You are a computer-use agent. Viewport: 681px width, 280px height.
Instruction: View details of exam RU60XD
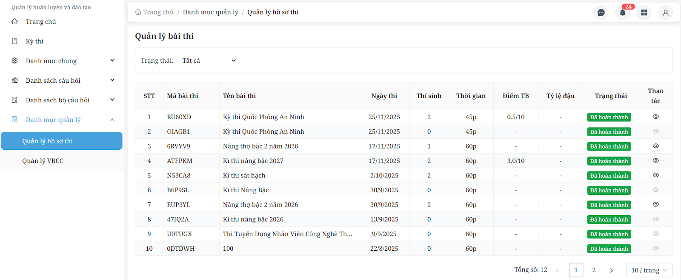pos(655,117)
